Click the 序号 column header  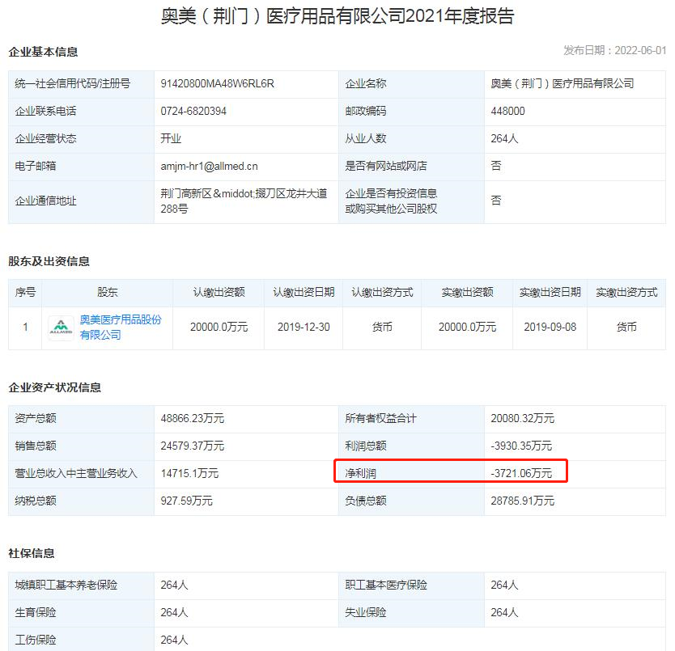[25, 293]
